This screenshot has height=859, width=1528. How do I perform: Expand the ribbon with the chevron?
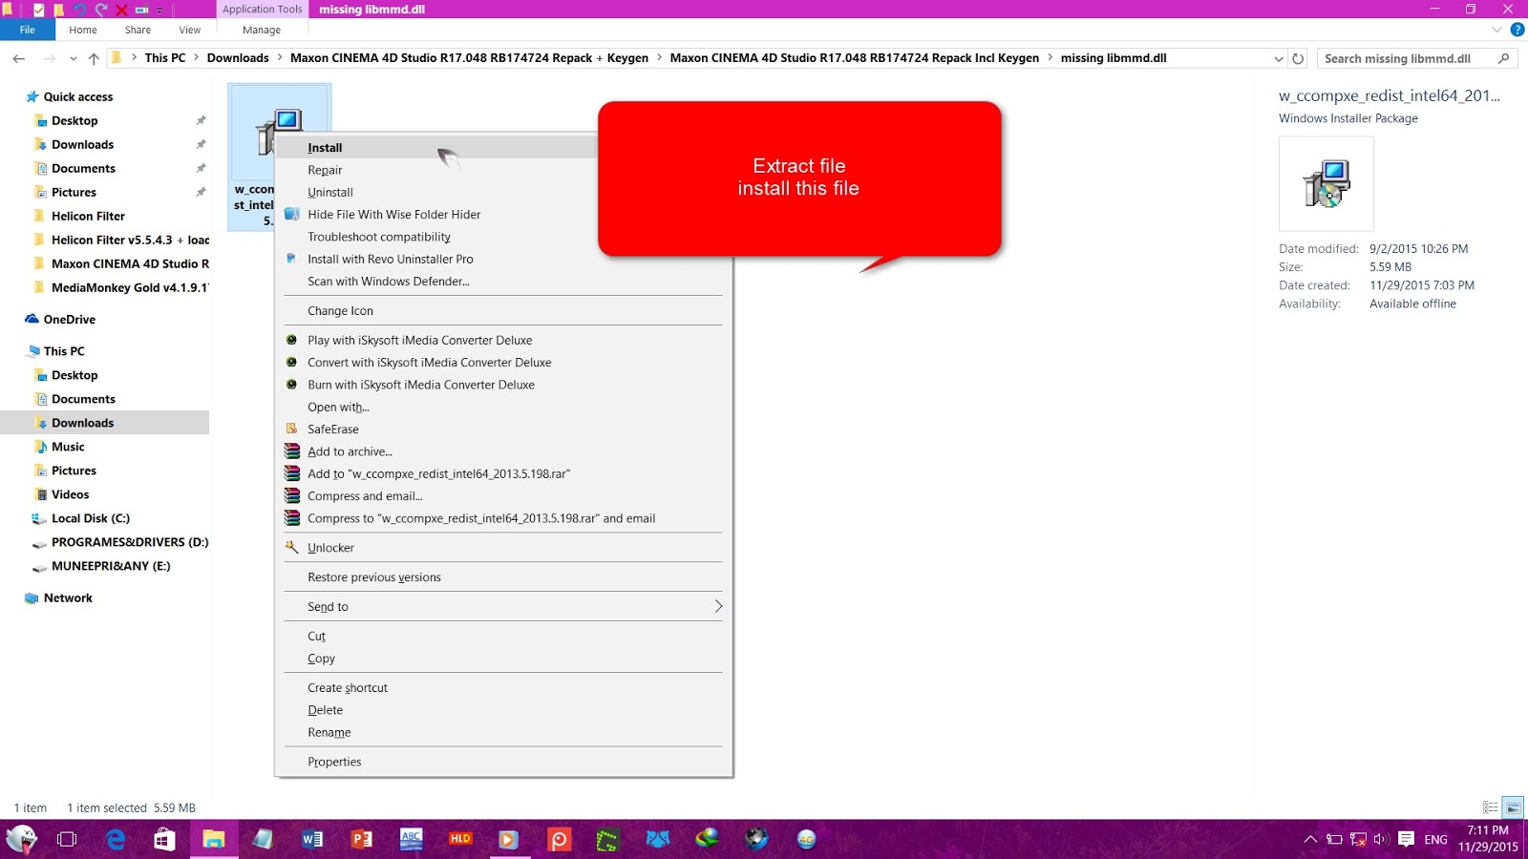[x=1496, y=30]
